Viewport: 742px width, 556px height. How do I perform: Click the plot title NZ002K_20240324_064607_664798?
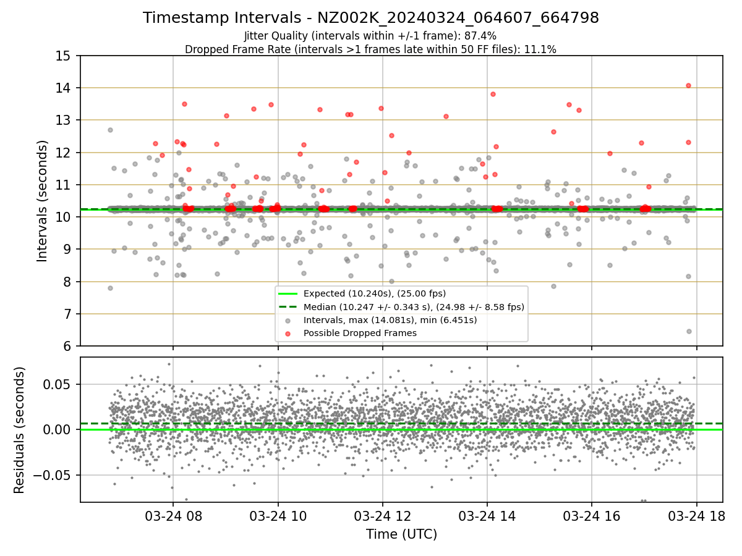pyautogui.click(x=371, y=18)
